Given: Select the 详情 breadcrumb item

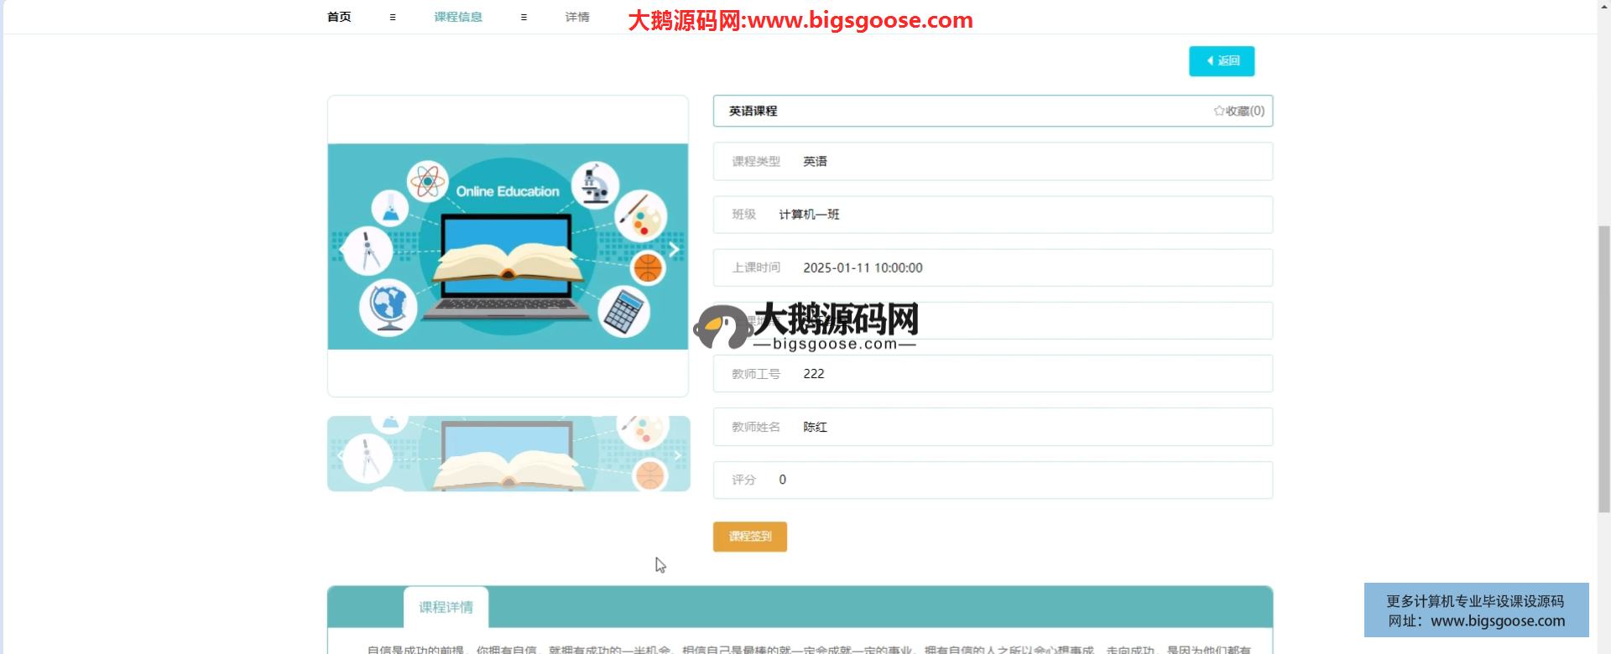Looking at the screenshot, I should coord(577,17).
